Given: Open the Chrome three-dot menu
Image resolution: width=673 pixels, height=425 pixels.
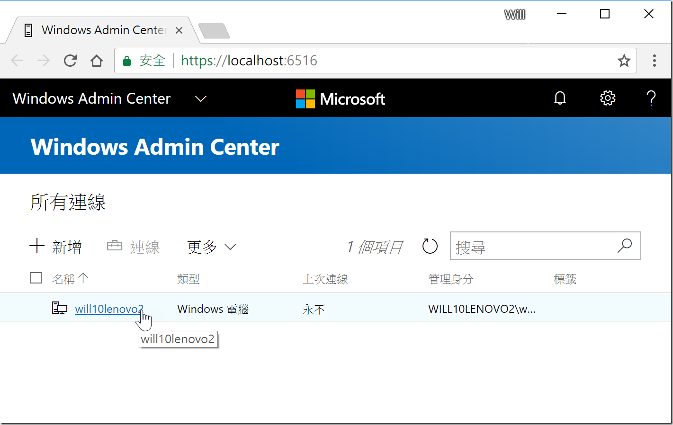Looking at the screenshot, I should (x=654, y=61).
